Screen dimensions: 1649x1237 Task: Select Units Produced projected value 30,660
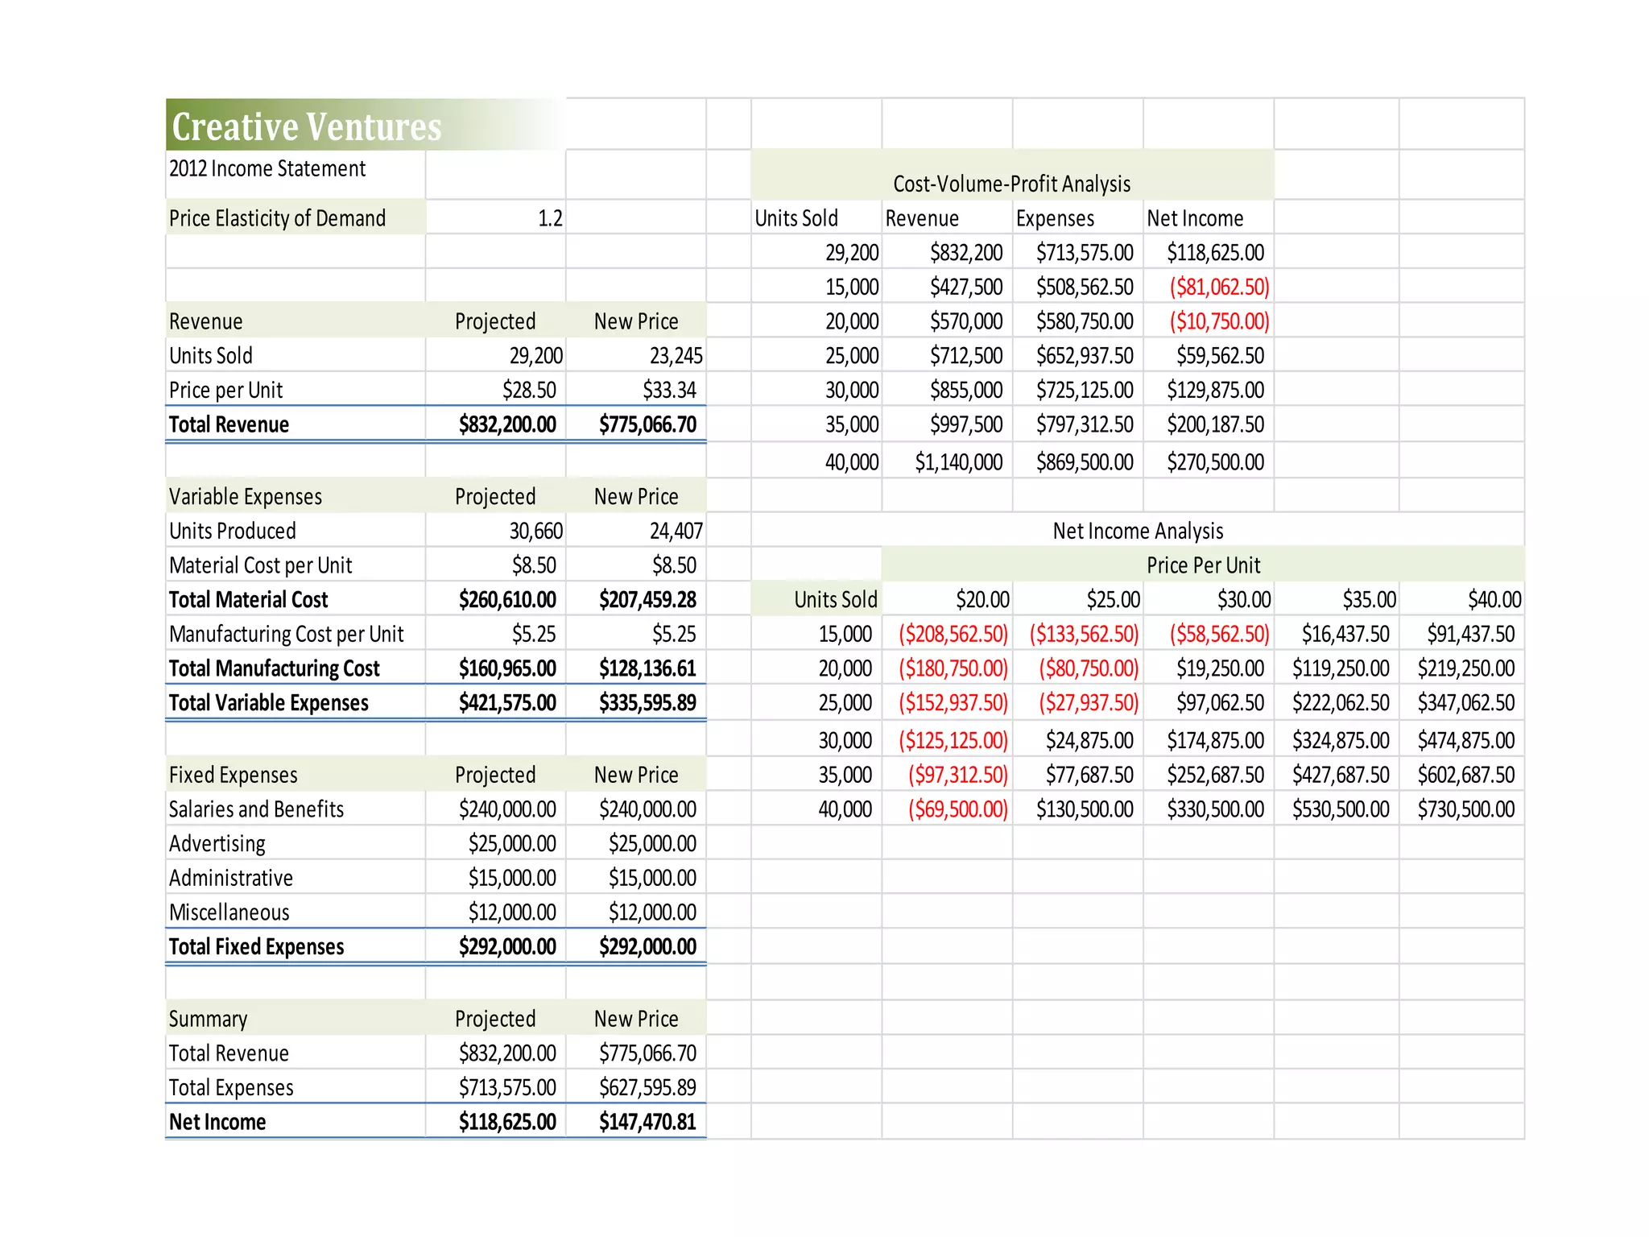[x=535, y=532]
